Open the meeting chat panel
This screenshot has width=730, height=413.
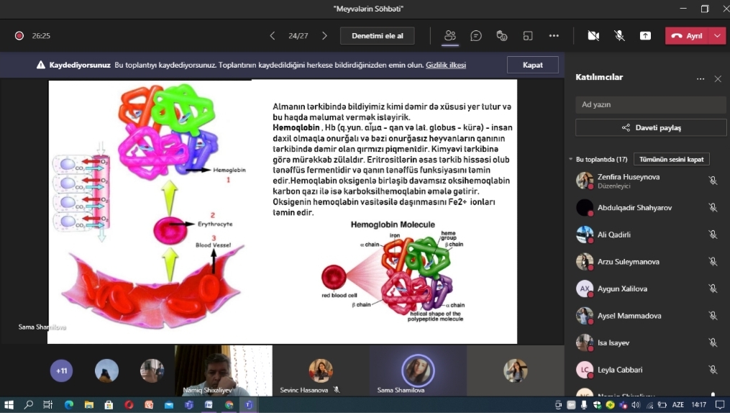[x=475, y=35]
